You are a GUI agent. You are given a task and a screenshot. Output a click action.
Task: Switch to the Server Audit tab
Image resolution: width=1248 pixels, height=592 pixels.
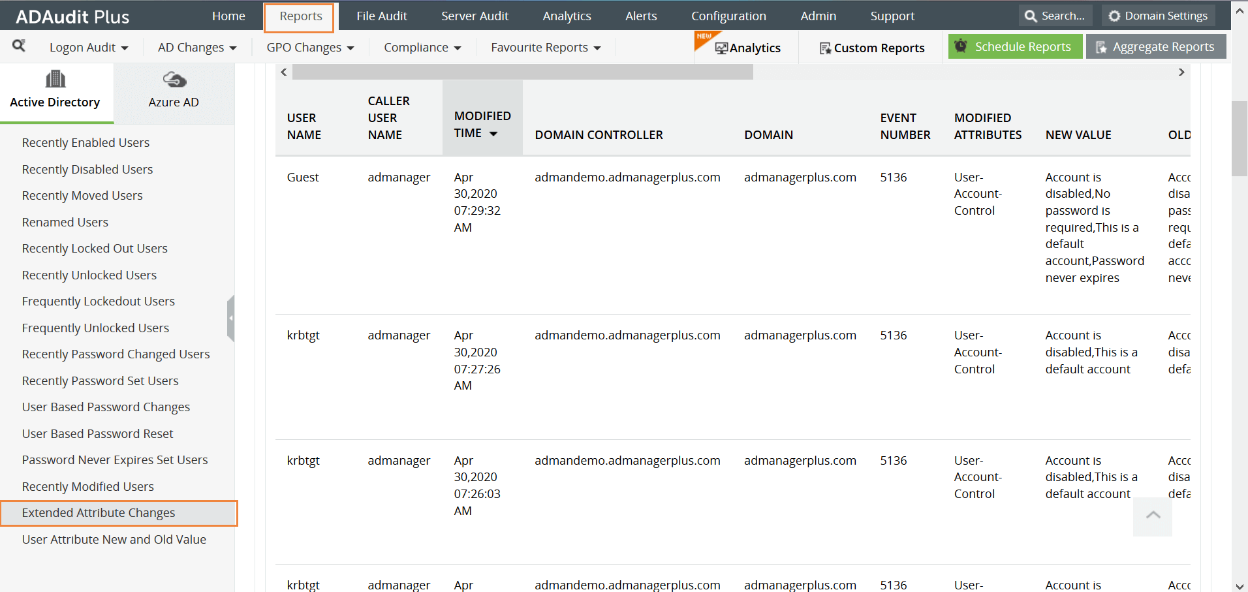pos(475,16)
